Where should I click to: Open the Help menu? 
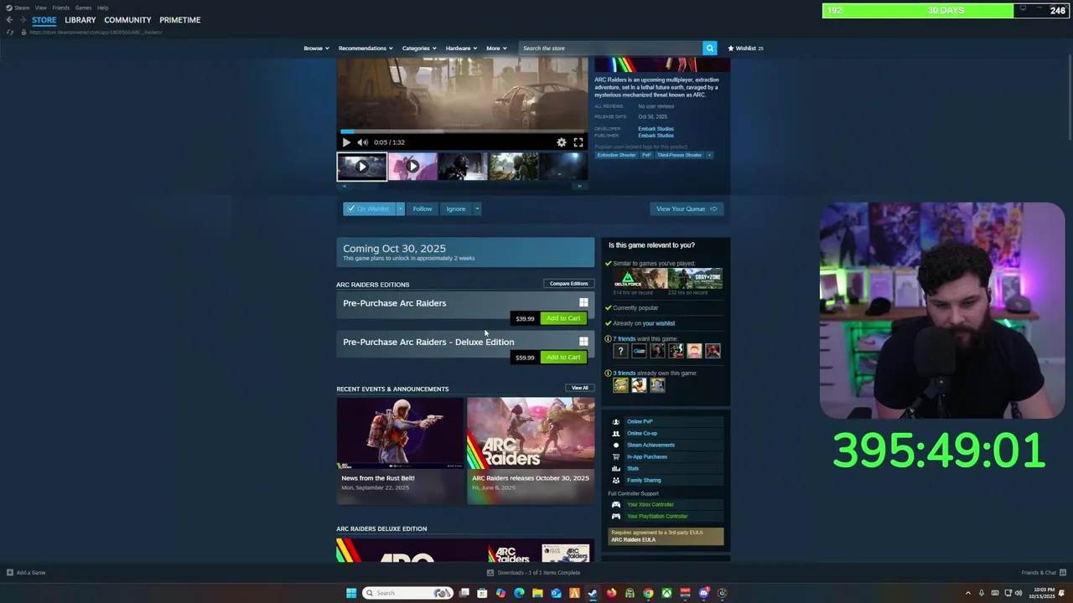[x=102, y=8]
